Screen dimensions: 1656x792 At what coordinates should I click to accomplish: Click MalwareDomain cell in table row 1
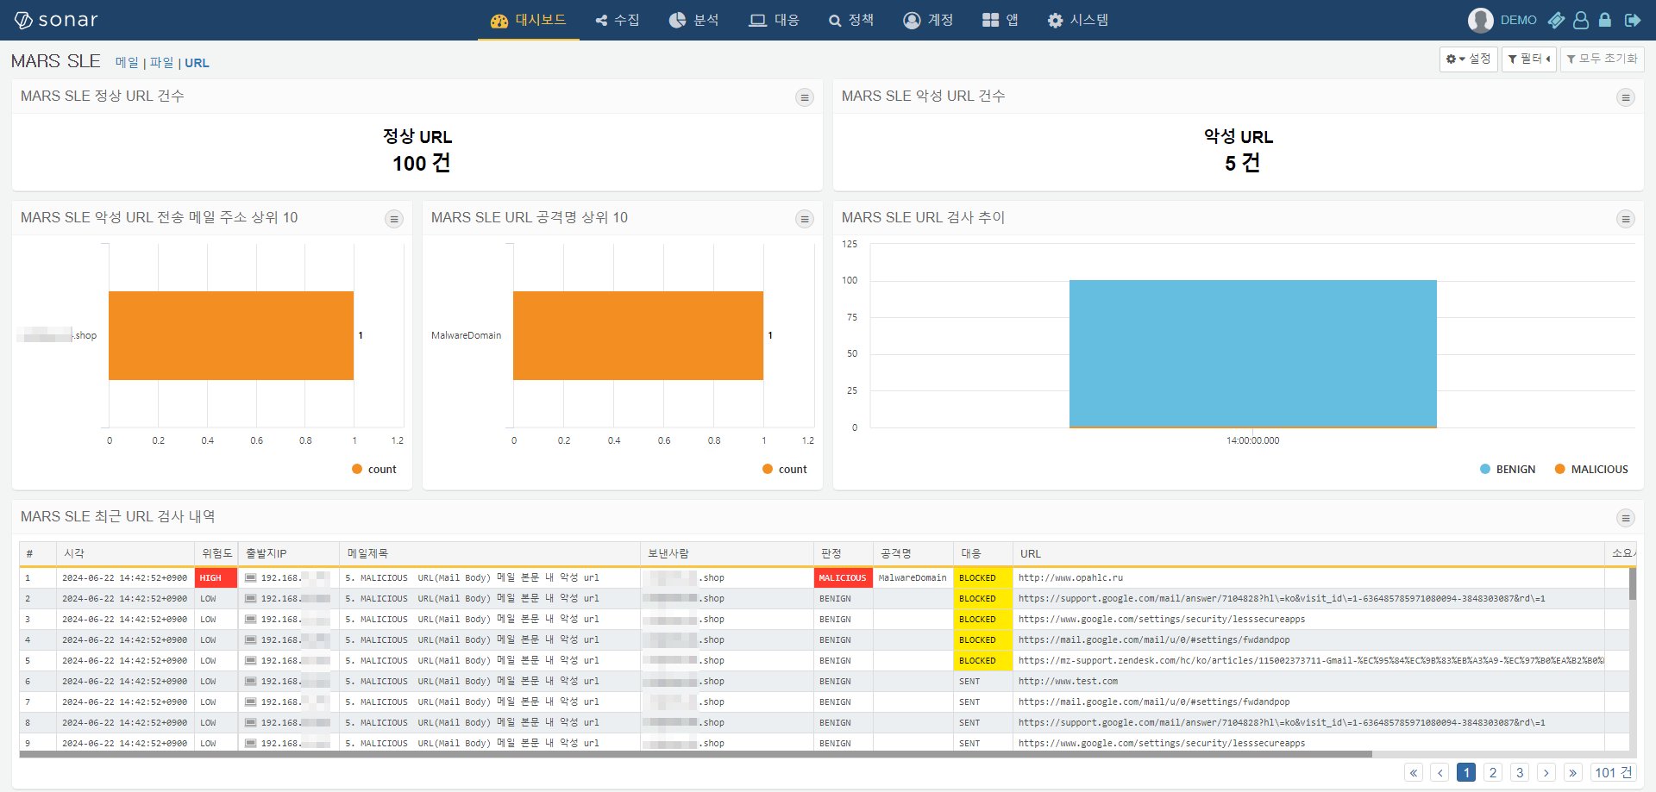pyautogui.click(x=913, y=578)
